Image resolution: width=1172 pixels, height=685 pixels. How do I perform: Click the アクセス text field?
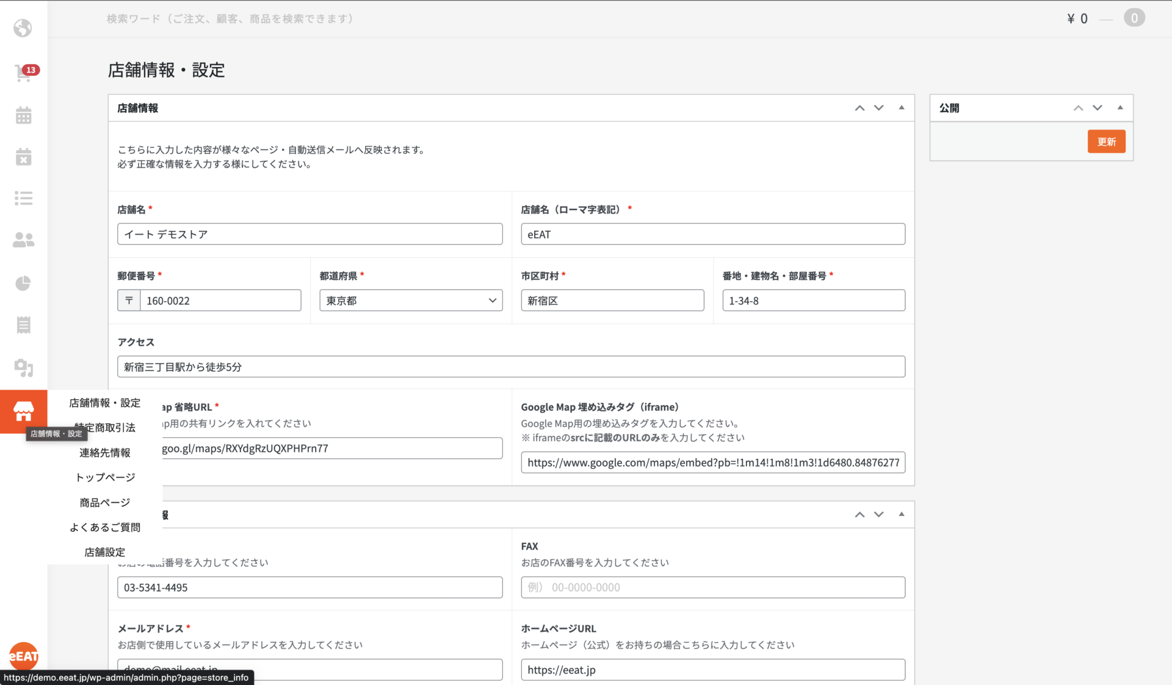511,367
